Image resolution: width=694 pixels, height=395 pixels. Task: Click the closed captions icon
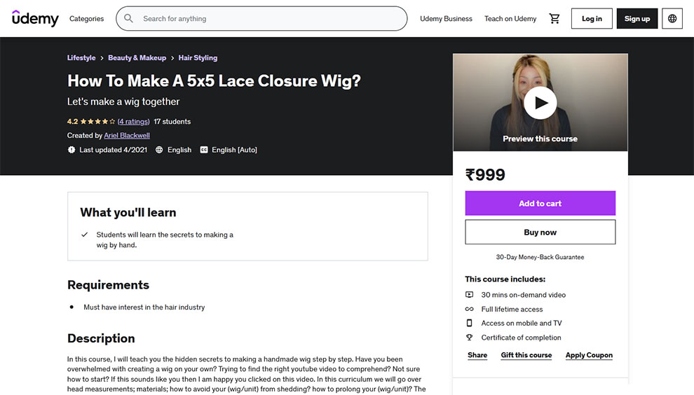[203, 150]
